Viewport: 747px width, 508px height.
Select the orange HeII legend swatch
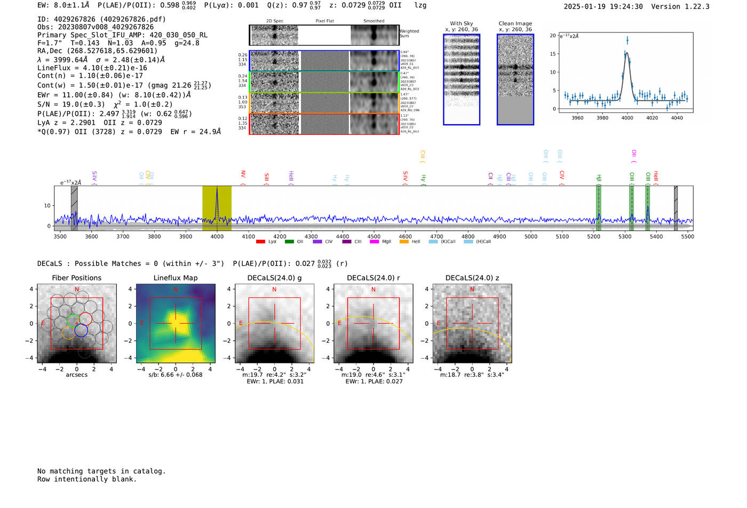[x=404, y=241]
